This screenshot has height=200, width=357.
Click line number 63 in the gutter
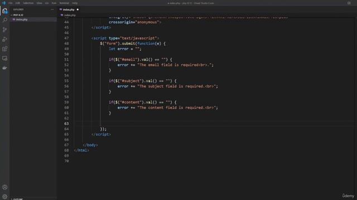[x=66, y=123]
